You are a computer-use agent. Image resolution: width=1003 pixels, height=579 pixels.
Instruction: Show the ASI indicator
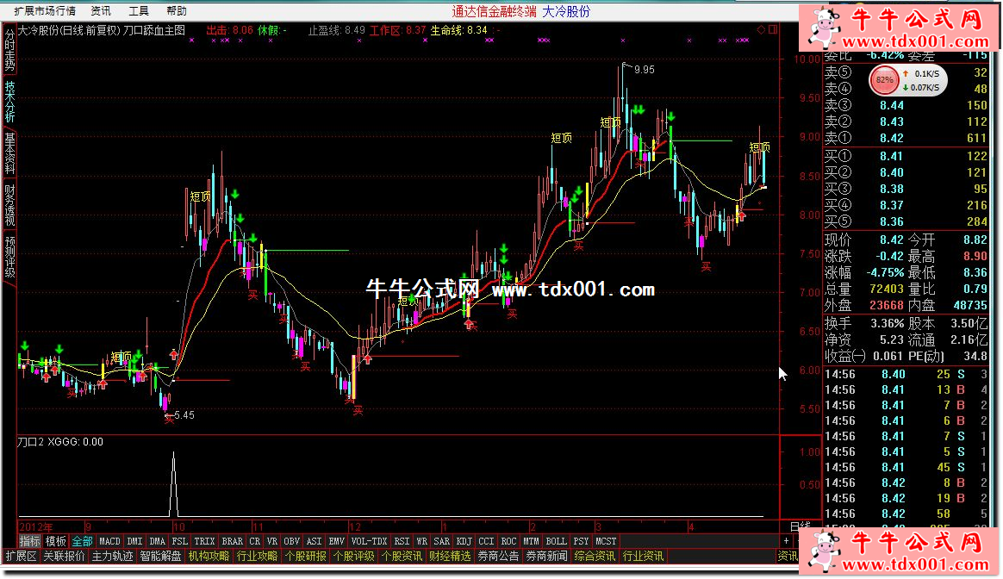tap(314, 541)
